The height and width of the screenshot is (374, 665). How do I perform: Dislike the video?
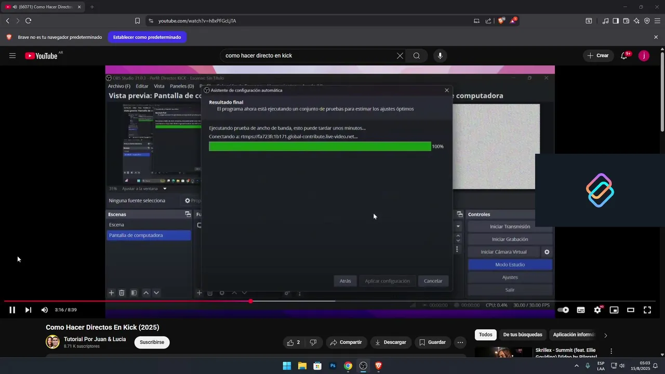(x=313, y=342)
